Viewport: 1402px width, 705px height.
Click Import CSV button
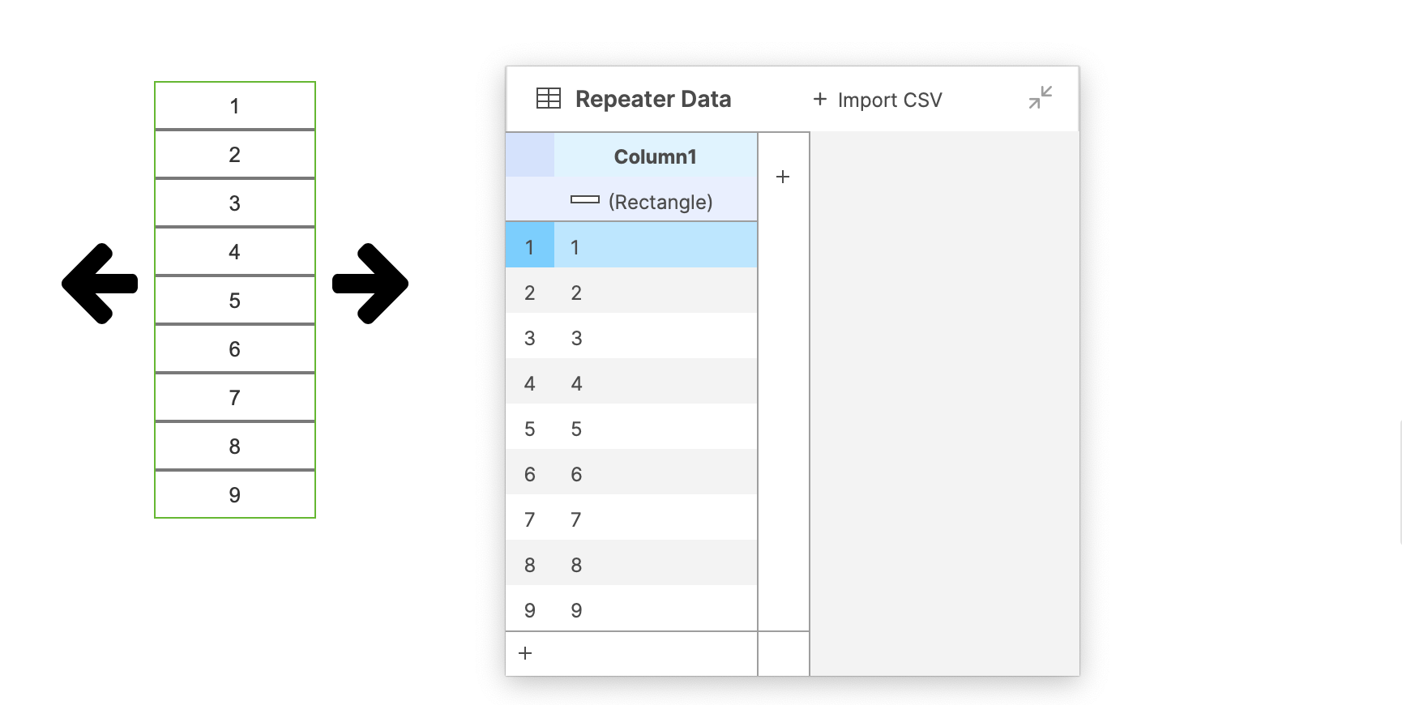point(877,100)
